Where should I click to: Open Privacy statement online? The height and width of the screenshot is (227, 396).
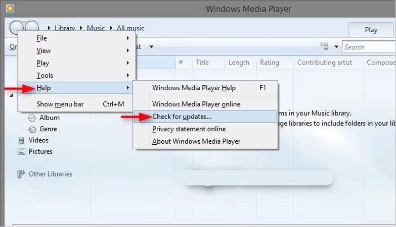click(205, 129)
